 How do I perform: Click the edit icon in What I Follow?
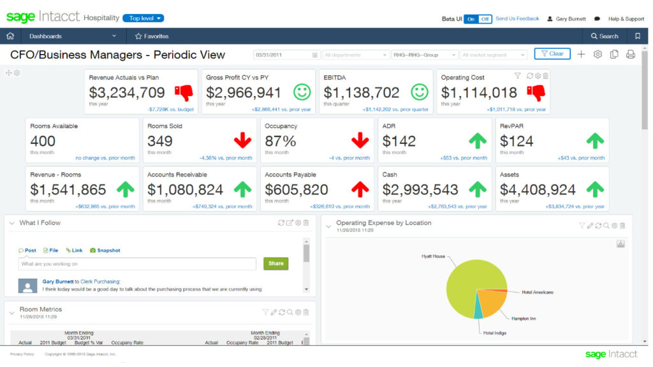[x=290, y=222]
